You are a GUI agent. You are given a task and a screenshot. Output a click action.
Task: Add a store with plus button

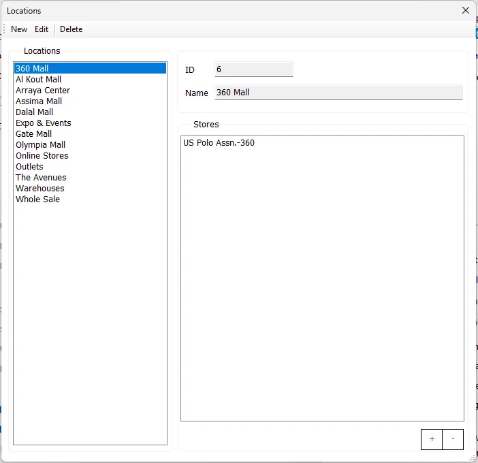coord(432,439)
